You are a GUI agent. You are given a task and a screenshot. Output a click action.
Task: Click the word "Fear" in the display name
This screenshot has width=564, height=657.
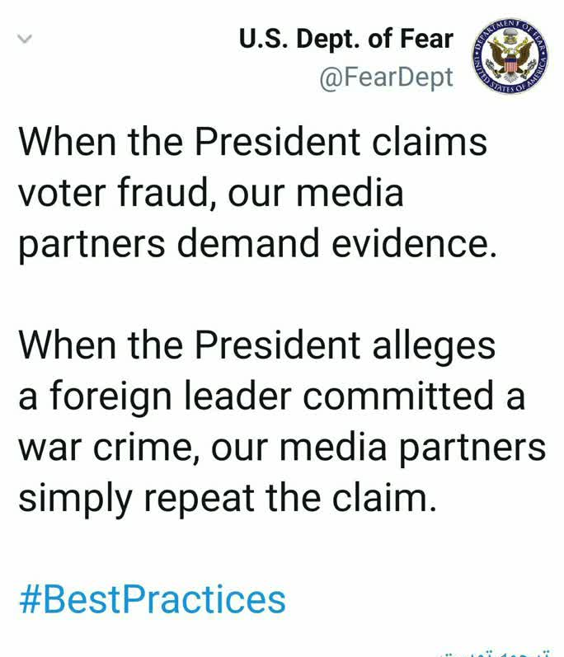click(x=426, y=39)
